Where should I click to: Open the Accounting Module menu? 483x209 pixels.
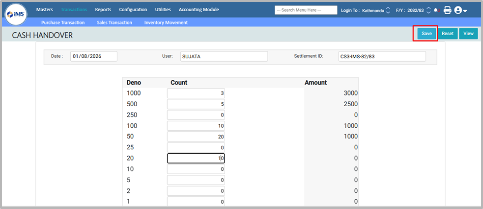click(199, 9)
